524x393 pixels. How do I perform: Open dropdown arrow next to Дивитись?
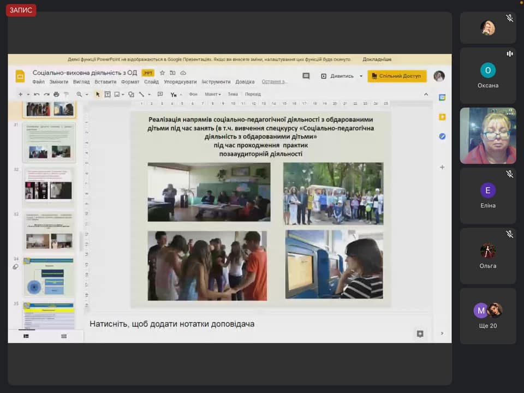pyautogui.click(x=361, y=76)
